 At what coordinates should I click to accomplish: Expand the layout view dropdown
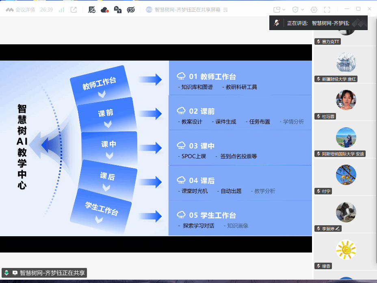click(279, 10)
